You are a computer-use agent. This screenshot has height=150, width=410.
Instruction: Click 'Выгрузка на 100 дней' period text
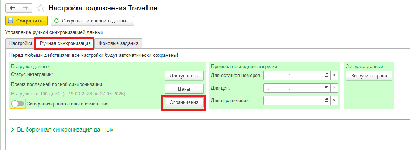[68, 94]
